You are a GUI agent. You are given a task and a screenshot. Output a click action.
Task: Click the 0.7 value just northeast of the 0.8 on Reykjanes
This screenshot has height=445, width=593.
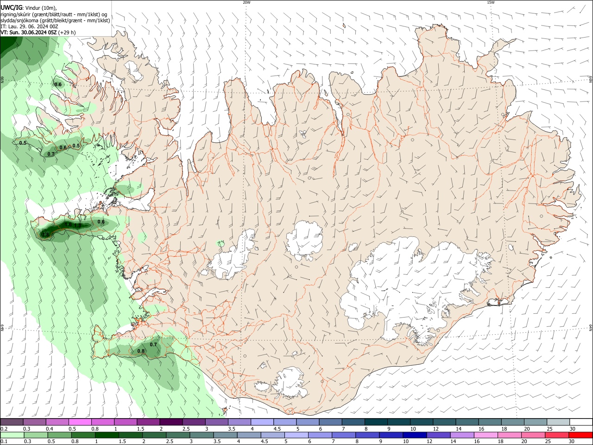tap(153, 344)
